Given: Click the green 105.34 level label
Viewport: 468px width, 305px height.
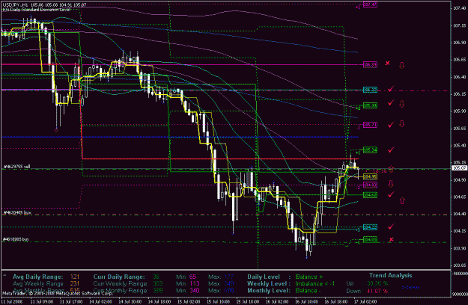Looking at the screenshot, I should 370,150.
